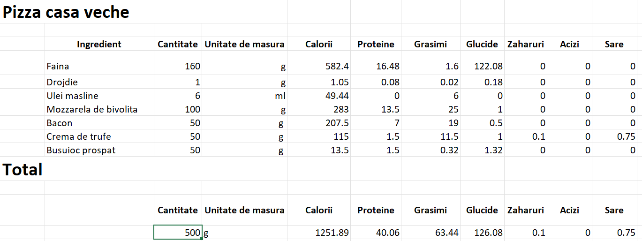
Task: Select the Pizza casa veche title cell
Action: click(66, 12)
